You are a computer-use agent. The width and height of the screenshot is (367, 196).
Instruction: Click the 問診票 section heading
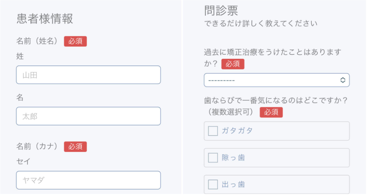[x=221, y=10]
